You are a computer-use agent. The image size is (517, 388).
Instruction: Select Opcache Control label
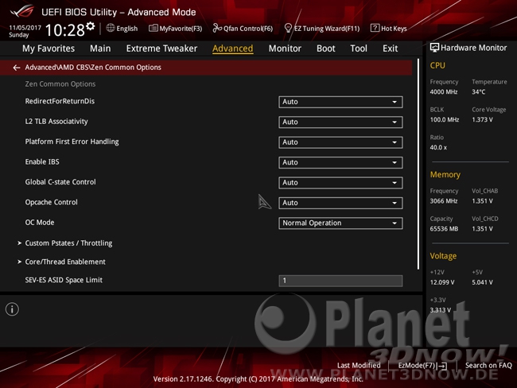51,203
